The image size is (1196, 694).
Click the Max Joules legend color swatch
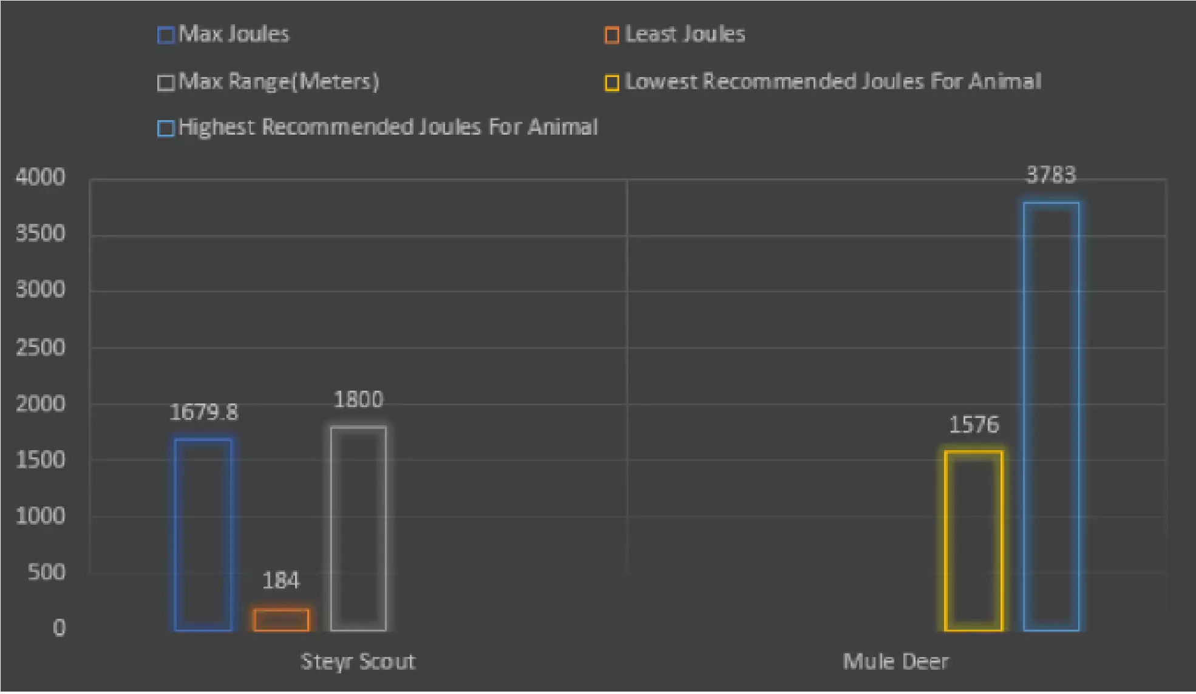coord(166,35)
